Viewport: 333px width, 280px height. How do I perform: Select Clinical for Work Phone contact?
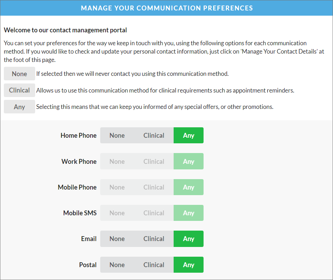(154, 161)
